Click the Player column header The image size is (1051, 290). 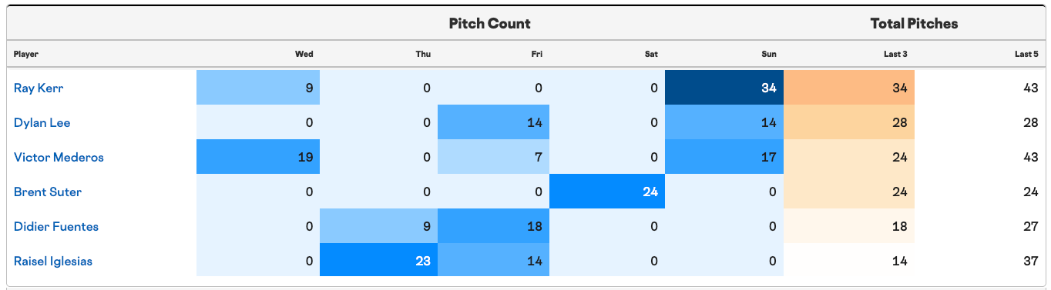pos(26,54)
